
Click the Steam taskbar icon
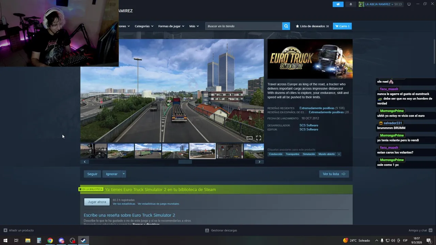tap(83, 241)
